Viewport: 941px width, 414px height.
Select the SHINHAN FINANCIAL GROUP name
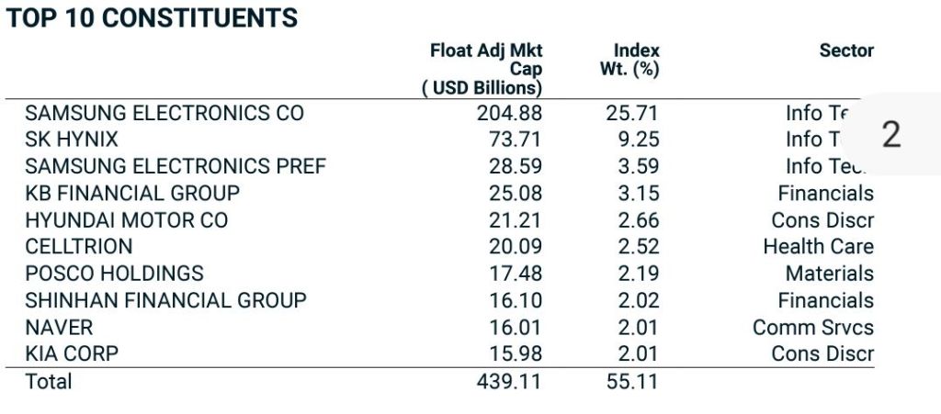click(x=165, y=300)
